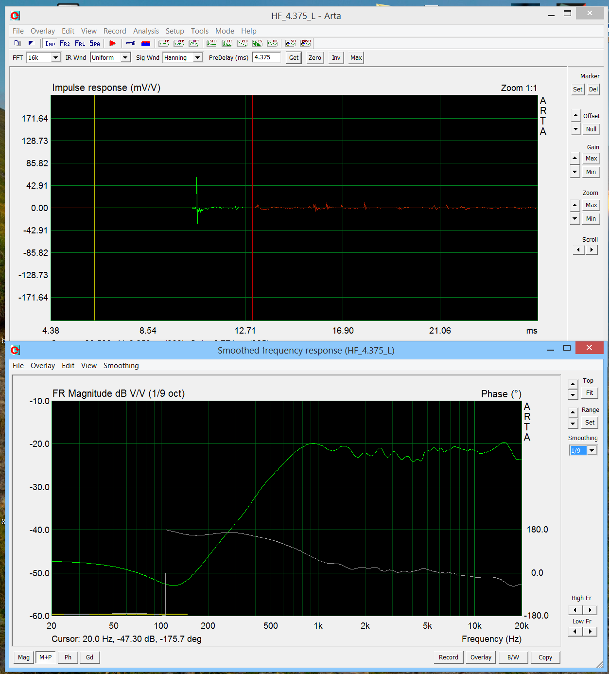Select the Mag view toggle

coord(24,657)
